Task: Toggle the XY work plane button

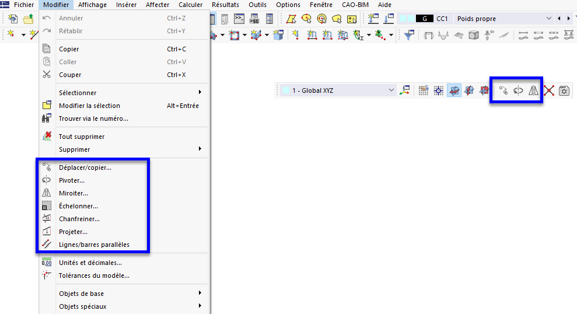Action: coord(454,90)
